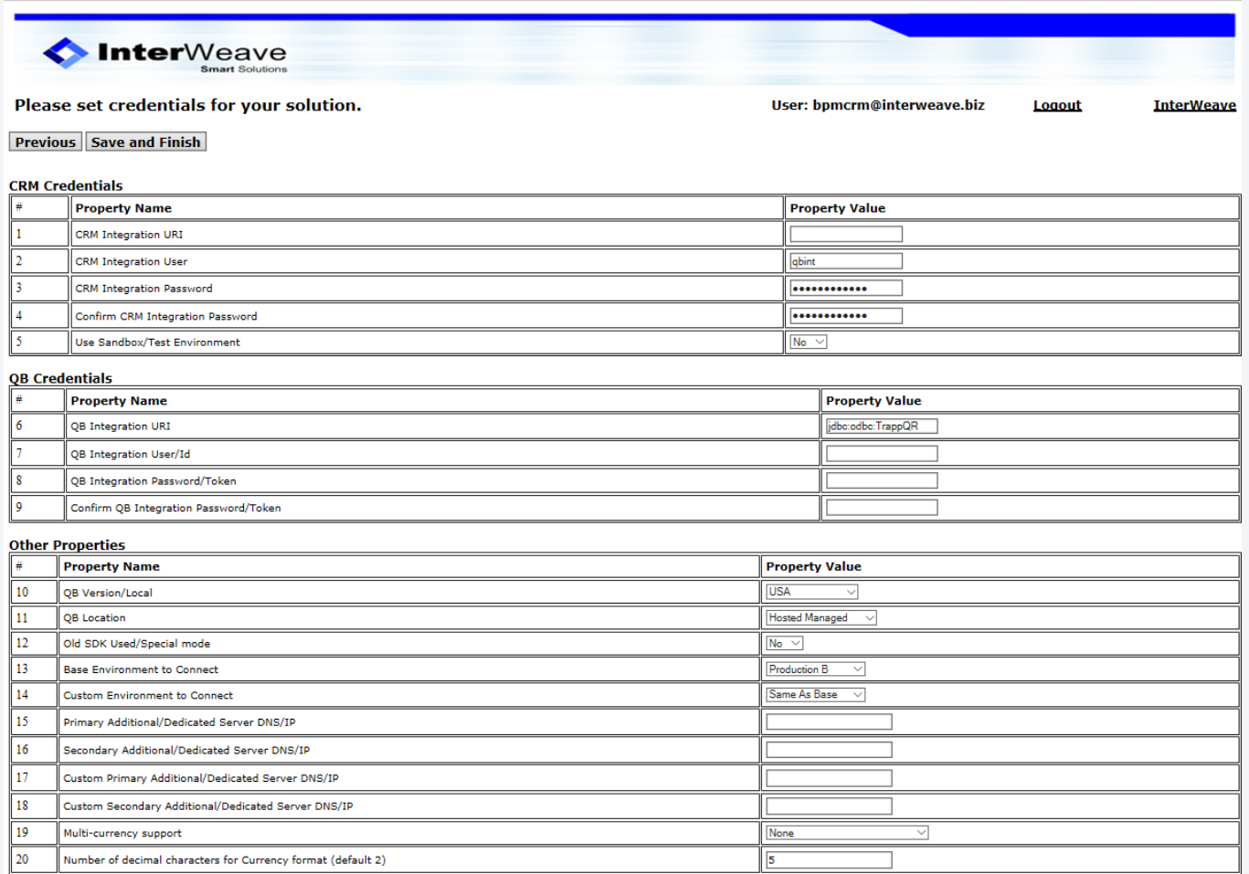The height and width of the screenshot is (874, 1249).
Task: Focus Secondary Additional/Dedicated Server DNS/IP field
Action: tap(829, 750)
